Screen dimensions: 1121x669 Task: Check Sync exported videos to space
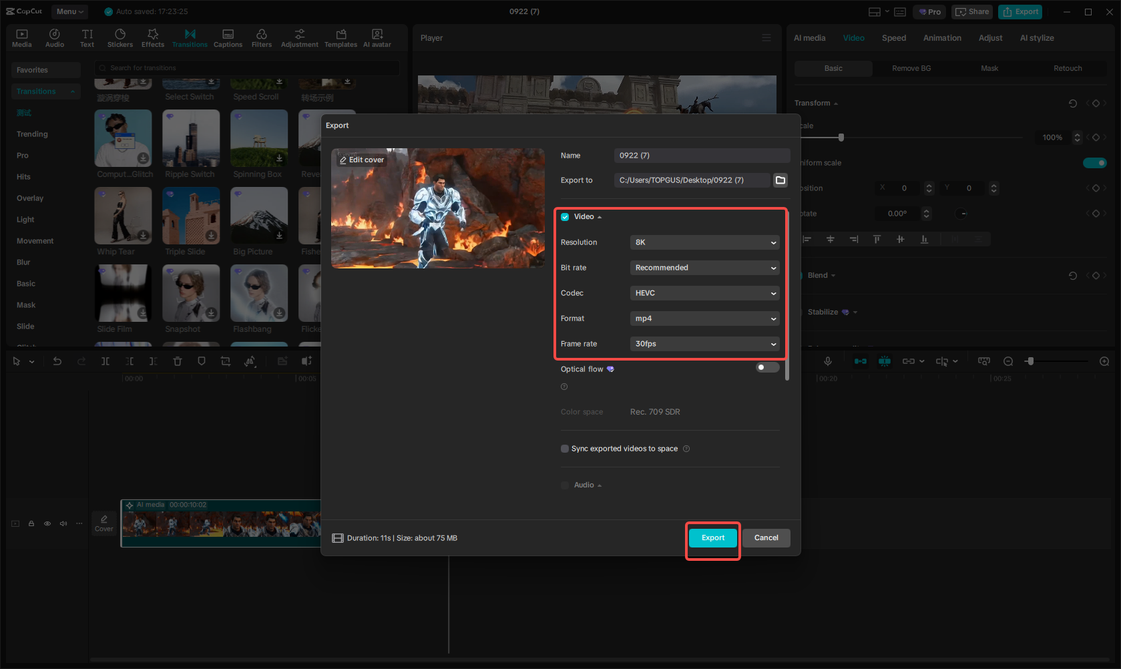(565, 449)
